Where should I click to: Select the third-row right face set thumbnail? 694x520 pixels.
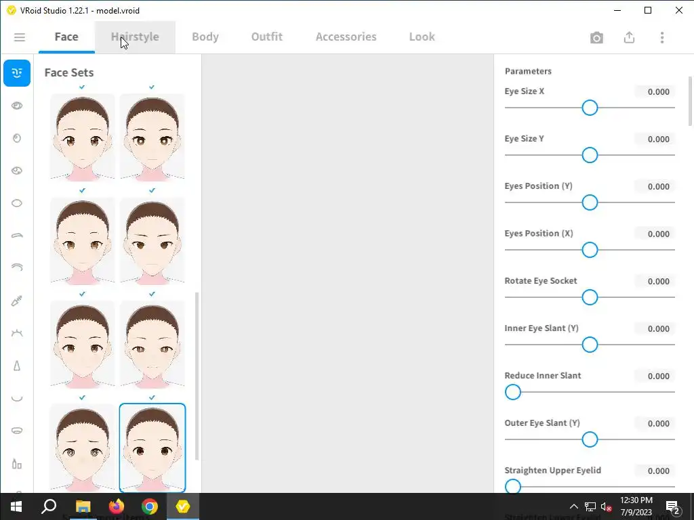point(152,344)
